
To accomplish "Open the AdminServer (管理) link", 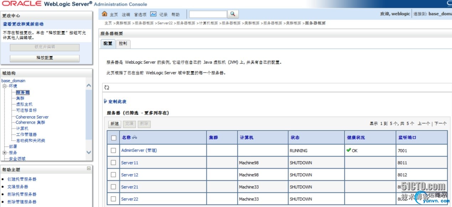I will coord(139,150).
